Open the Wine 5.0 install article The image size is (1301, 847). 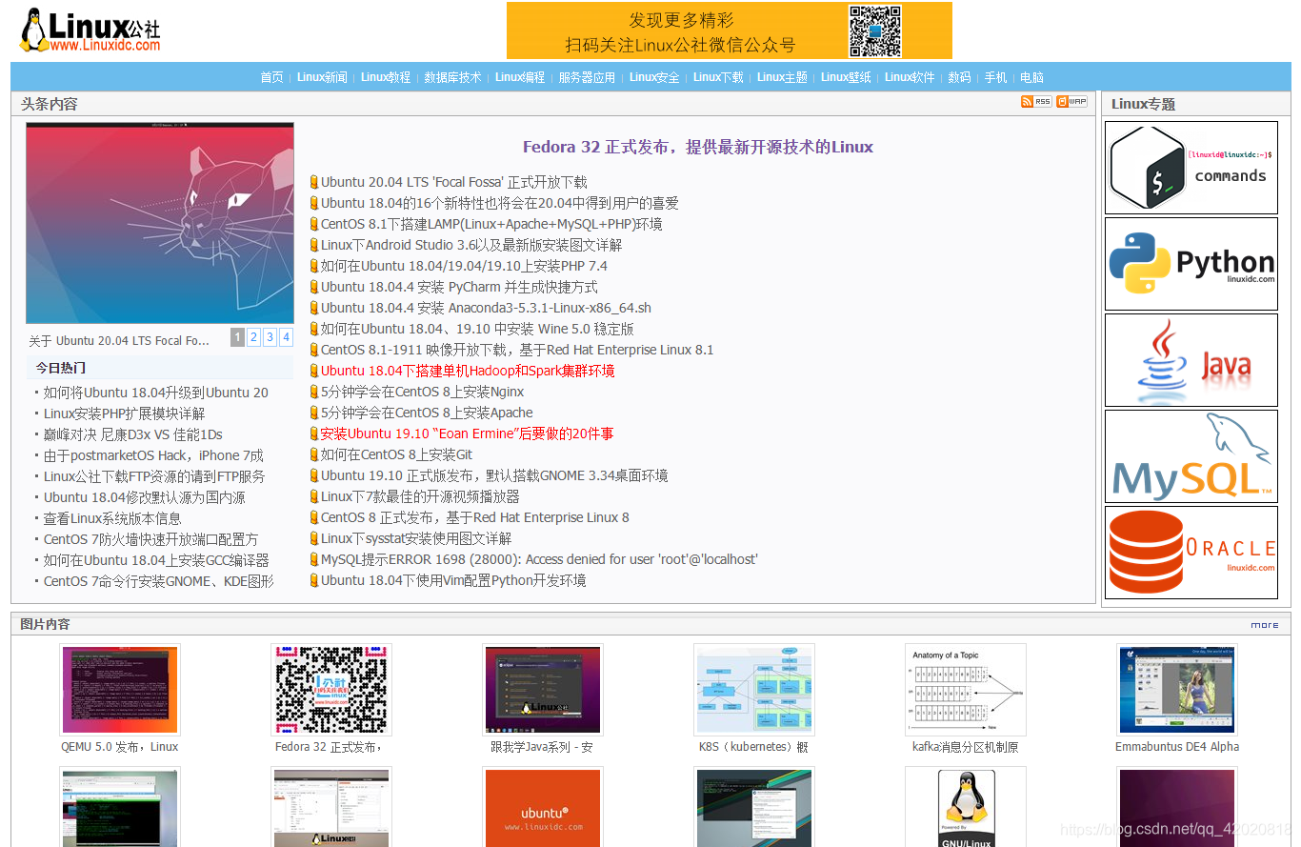(x=477, y=329)
